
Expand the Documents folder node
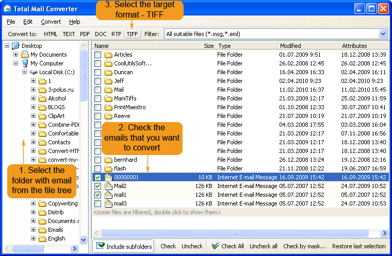(33, 220)
